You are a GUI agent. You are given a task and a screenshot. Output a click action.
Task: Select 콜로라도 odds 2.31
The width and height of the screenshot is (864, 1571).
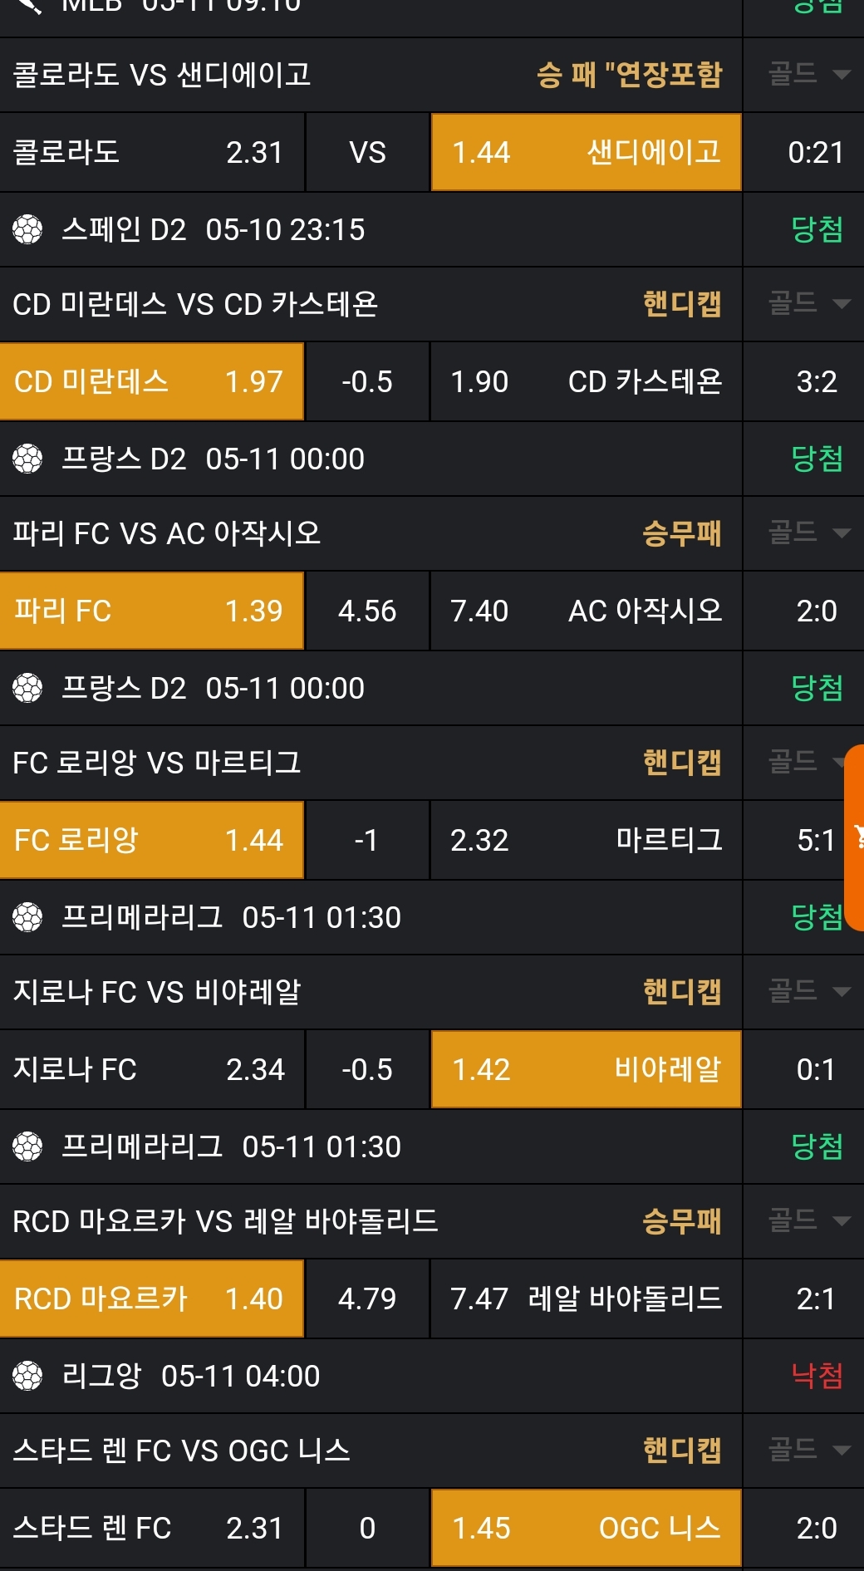coord(151,153)
